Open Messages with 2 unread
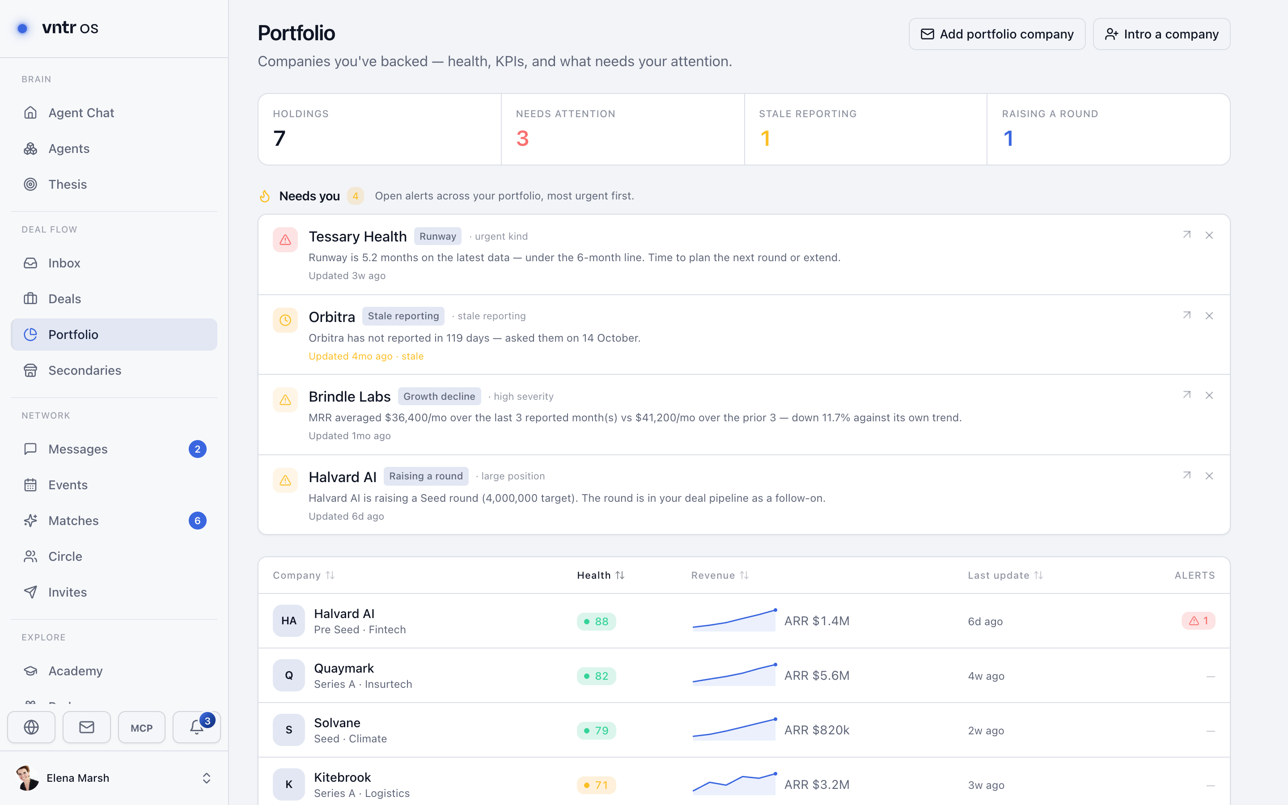The height and width of the screenshot is (805, 1288). pyautogui.click(x=114, y=449)
